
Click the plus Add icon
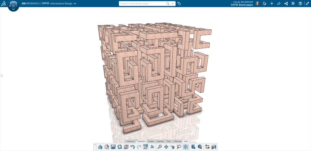tap(272, 4)
